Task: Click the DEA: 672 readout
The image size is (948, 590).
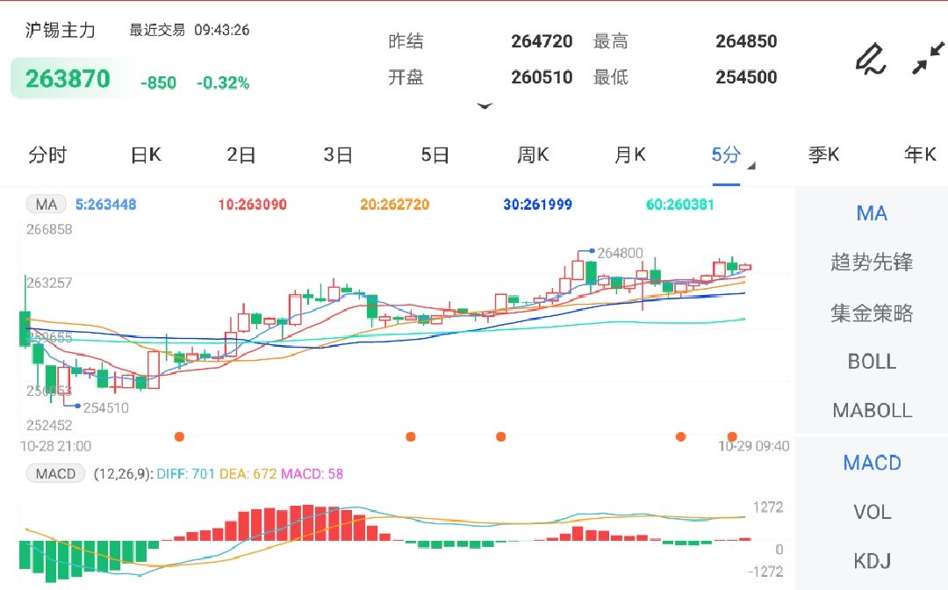Action: pyautogui.click(x=248, y=473)
